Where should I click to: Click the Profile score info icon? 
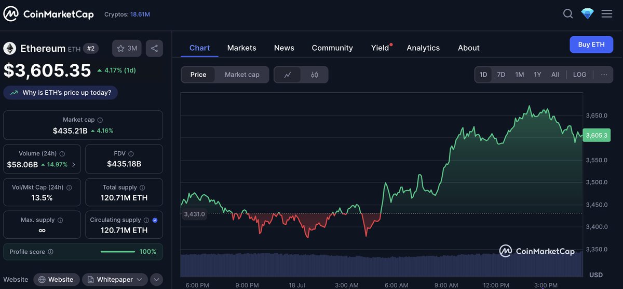click(50, 252)
